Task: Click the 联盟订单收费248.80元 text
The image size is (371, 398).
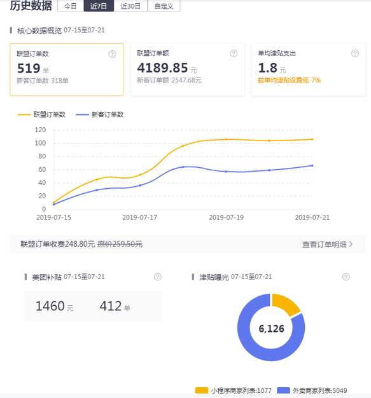Action: (58, 244)
